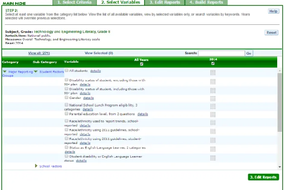Viewport: 284px width, 190px height.
Task: Toggle the All Years header checkbox
Action: tap(142, 64)
